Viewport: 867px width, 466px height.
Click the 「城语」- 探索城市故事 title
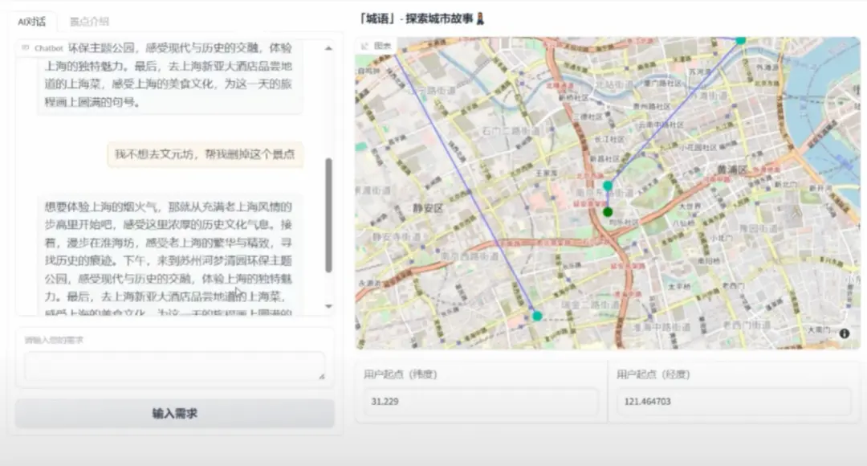tap(422, 18)
